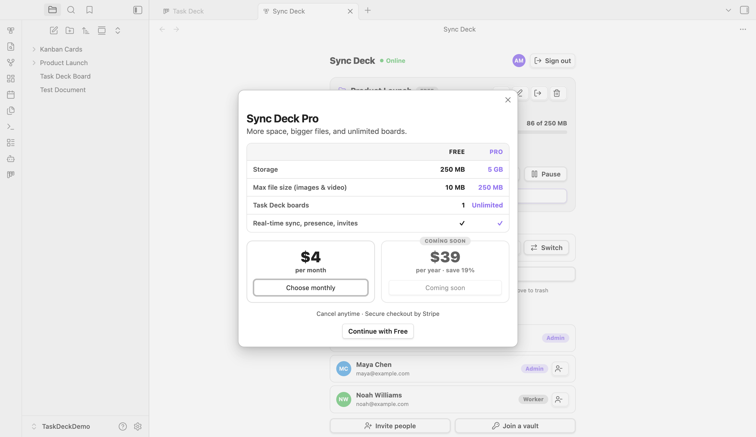Navigate back with left arrow
The width and height of the screenshot is (756, 437).
click(x=162, y=29)
